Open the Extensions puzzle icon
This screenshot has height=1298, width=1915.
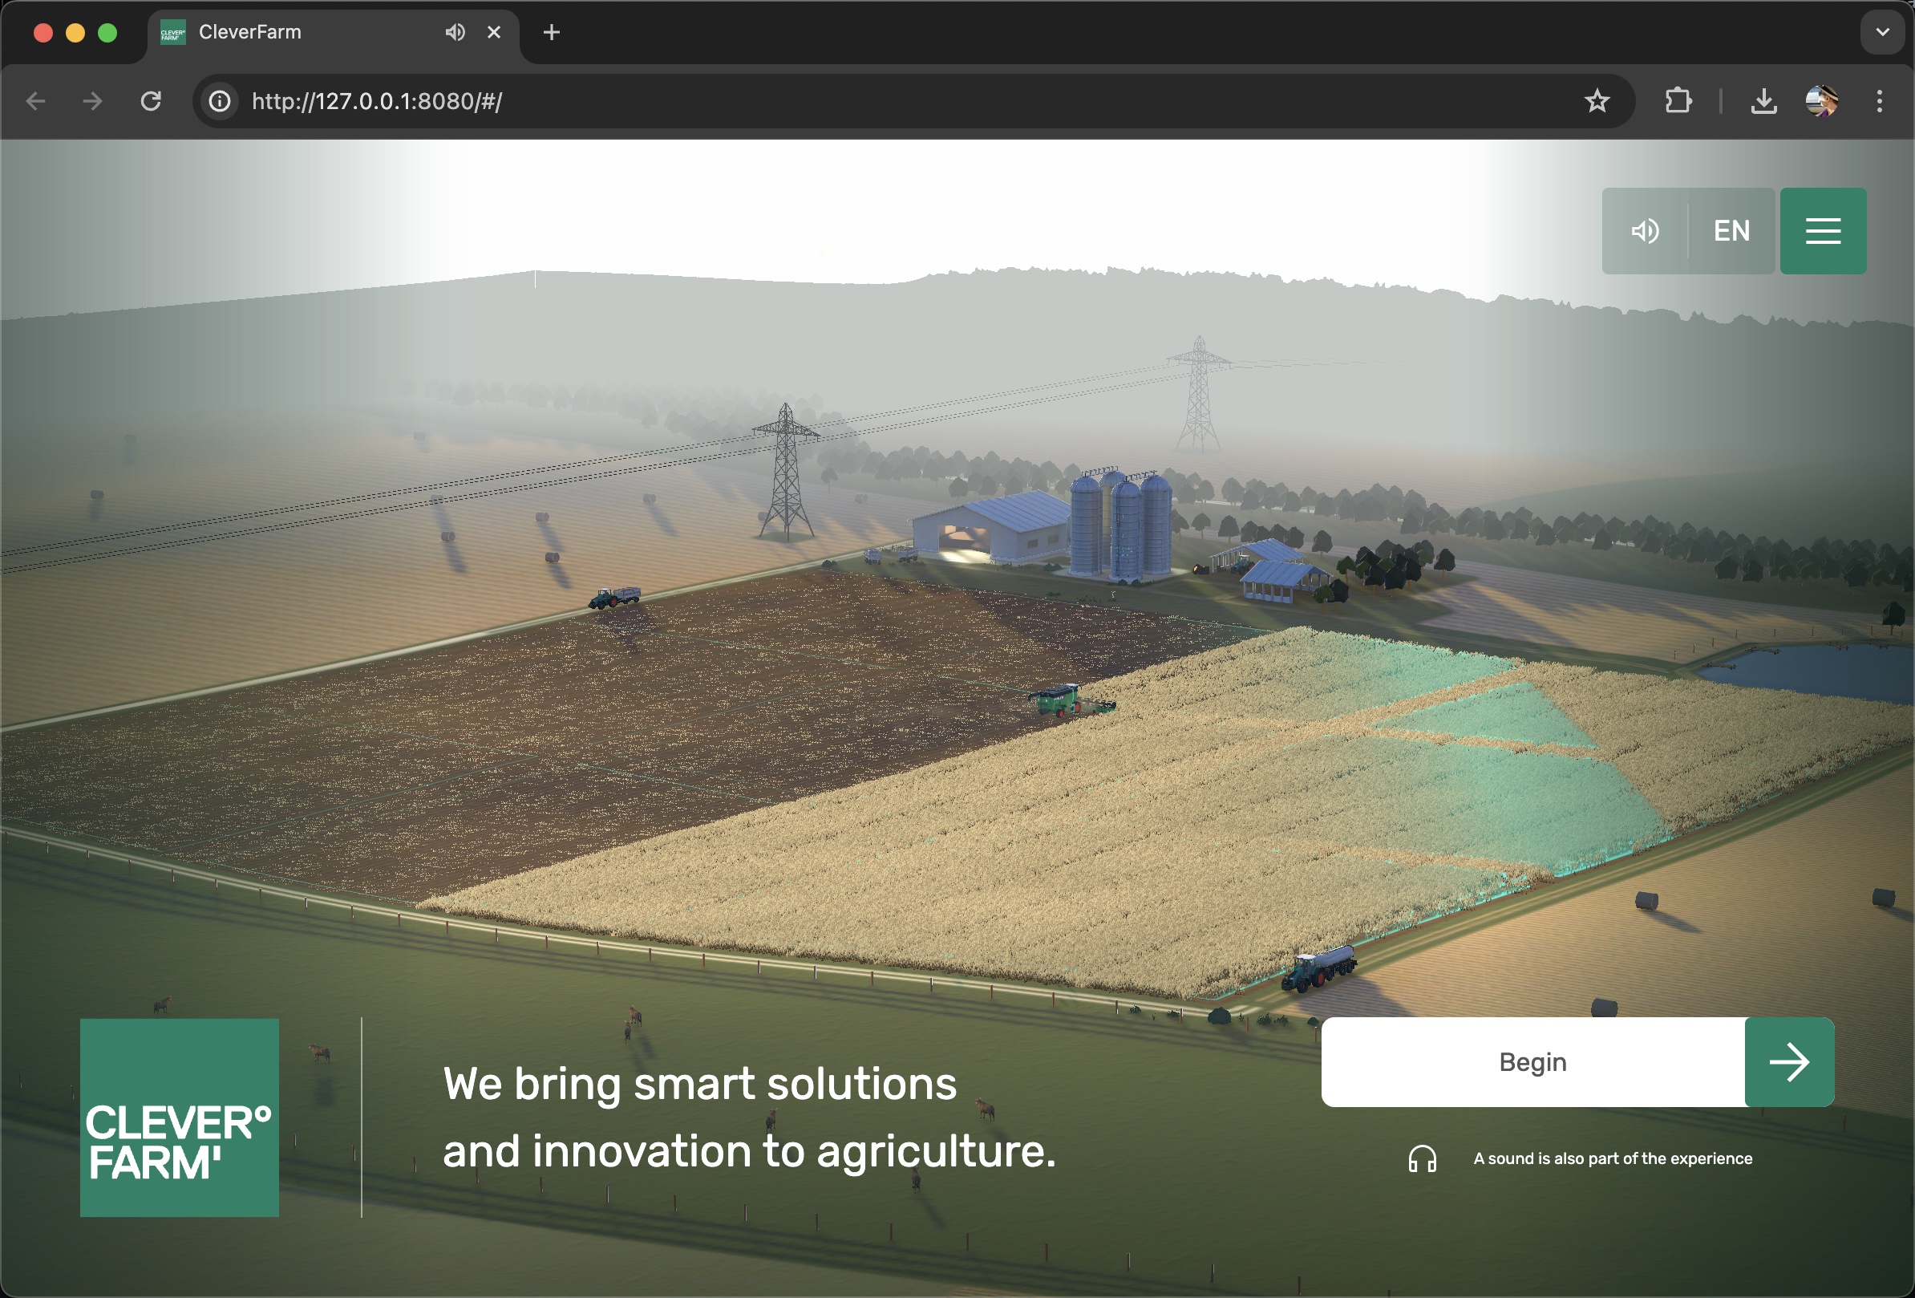[1678, 101]
